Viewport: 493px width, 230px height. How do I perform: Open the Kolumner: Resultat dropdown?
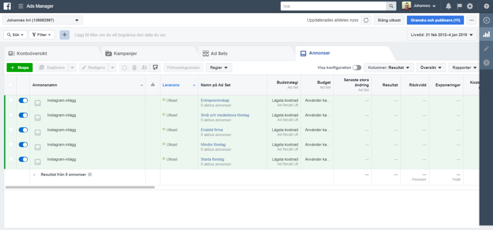(x=389, y=68)
